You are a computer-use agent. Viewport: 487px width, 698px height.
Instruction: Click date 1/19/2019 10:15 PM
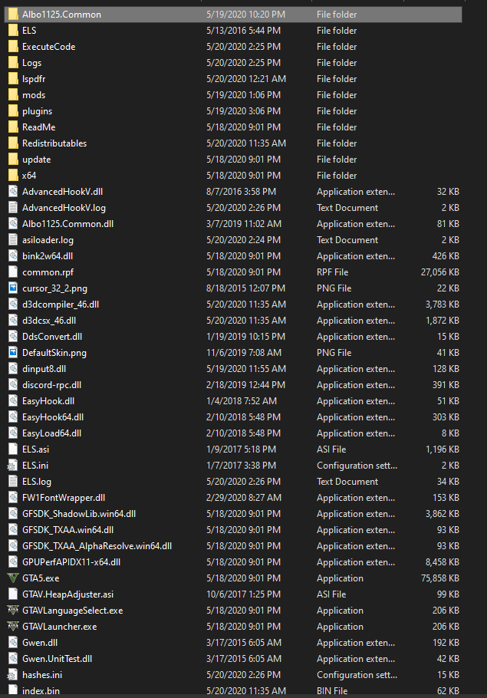(x=245, y=337)
